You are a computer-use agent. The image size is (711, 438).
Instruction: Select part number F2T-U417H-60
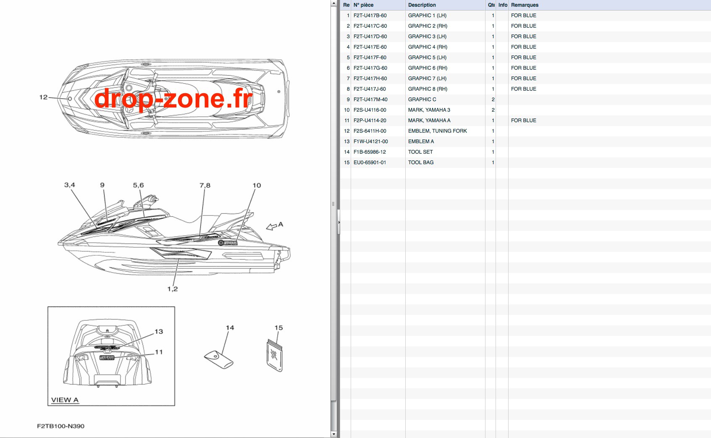[x=370, y=79]
